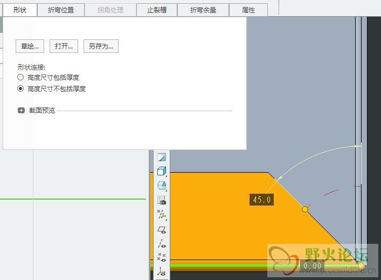Click the repaint/refit icon atop the graphics toolbar
This screenshot has width=381, height=280.
click(x=162, y=157)
